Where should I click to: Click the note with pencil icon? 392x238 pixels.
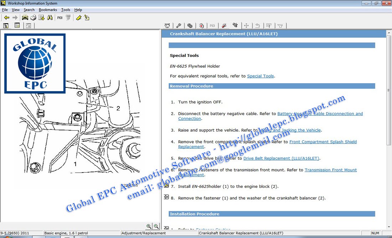(x=87, y=18)
